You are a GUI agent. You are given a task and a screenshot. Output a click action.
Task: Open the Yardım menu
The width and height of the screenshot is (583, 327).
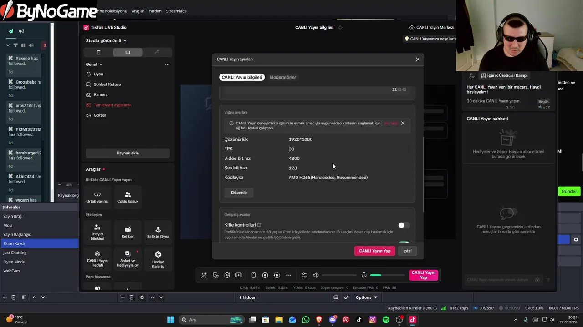pyautogui.click(x=155, y=11)
